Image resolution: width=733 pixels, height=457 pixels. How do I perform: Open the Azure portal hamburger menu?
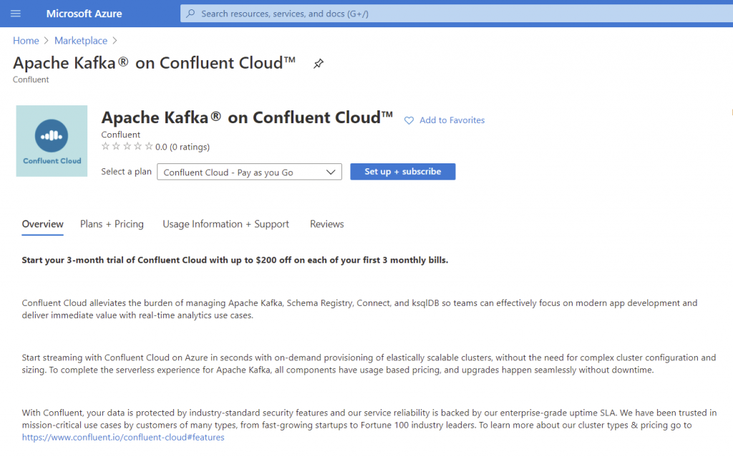[x=16, y=14]
